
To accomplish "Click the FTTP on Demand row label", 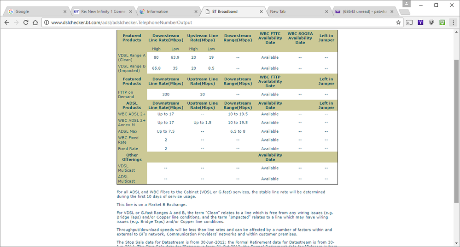I will [x=126, y=94].
